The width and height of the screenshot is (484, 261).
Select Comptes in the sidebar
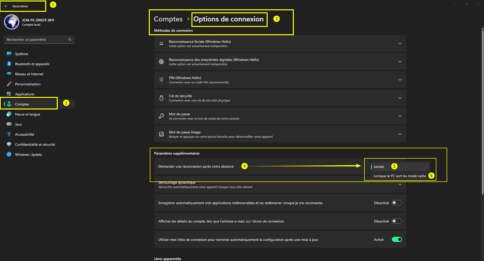coord(39,104)
